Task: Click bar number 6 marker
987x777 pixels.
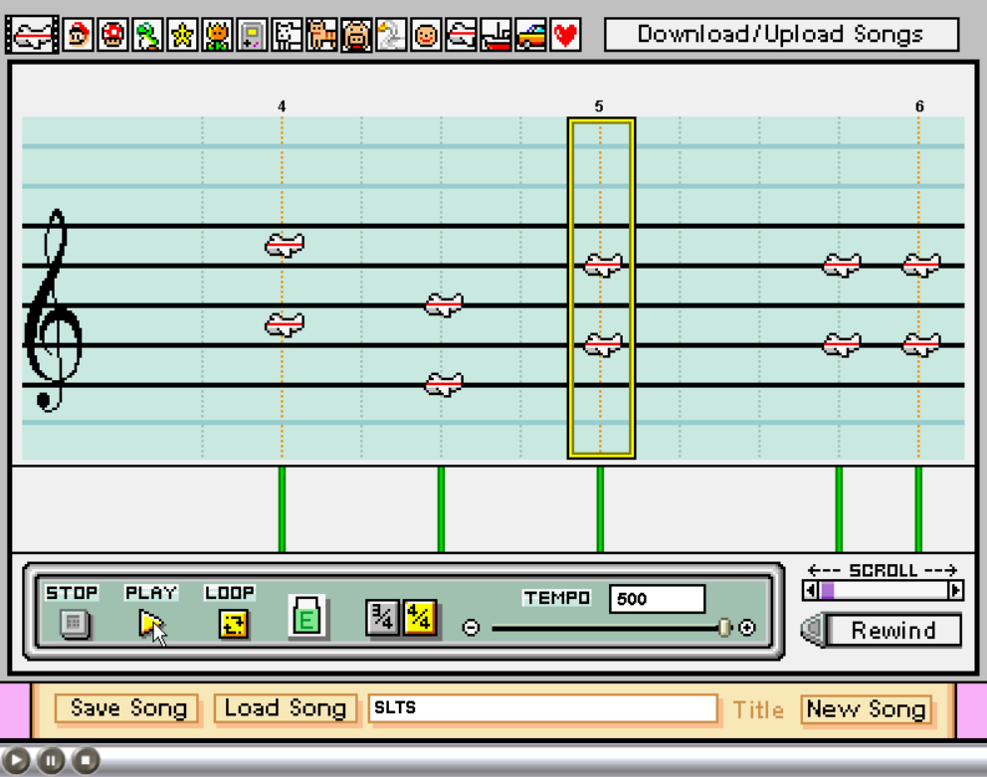Action: (919, 106)
